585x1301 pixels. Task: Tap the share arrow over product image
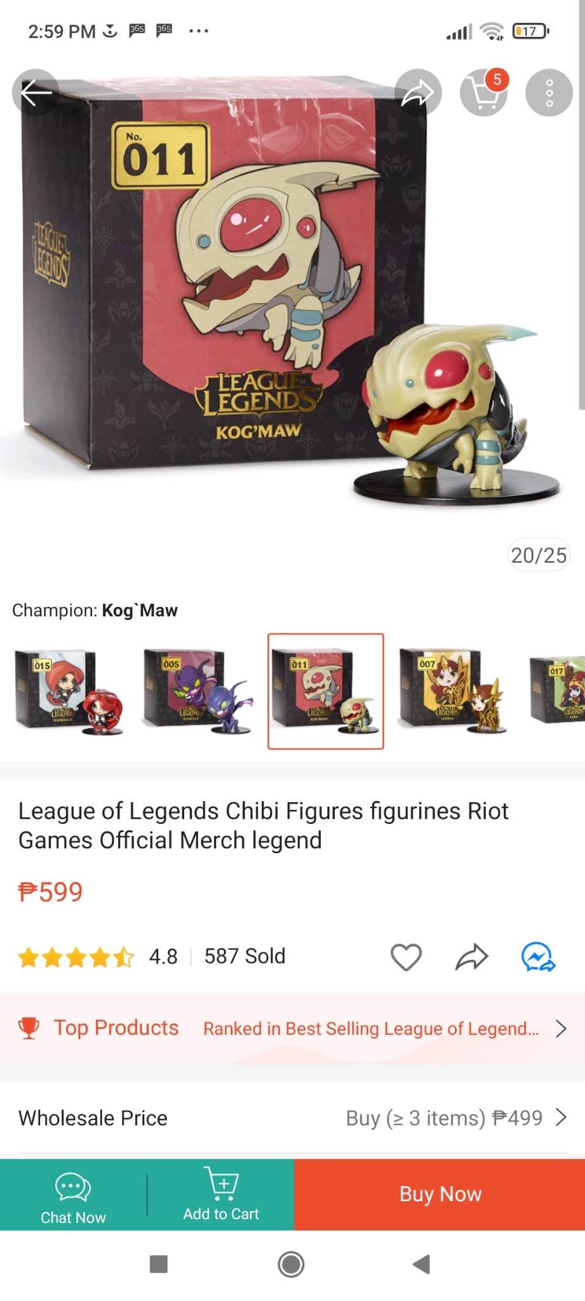click(x=418, y=93)
